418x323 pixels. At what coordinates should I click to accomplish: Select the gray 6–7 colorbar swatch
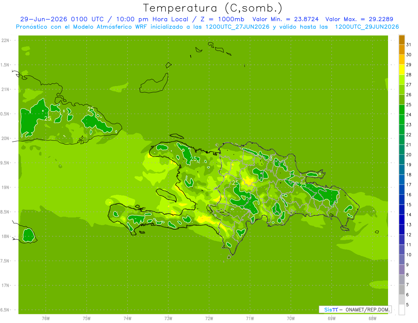tap(402, 290)
